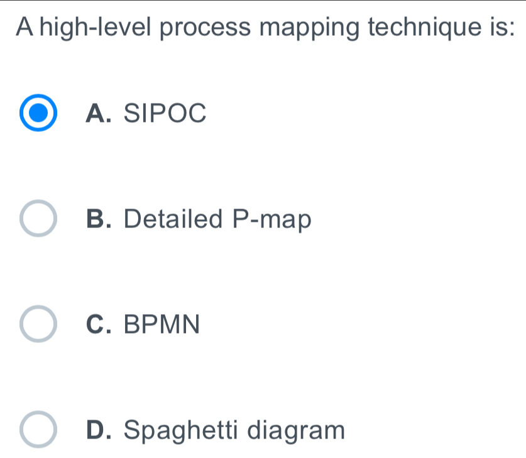Click the option C label
The height and width of the screenshot is (458, 526).
[x=99, y=324]
